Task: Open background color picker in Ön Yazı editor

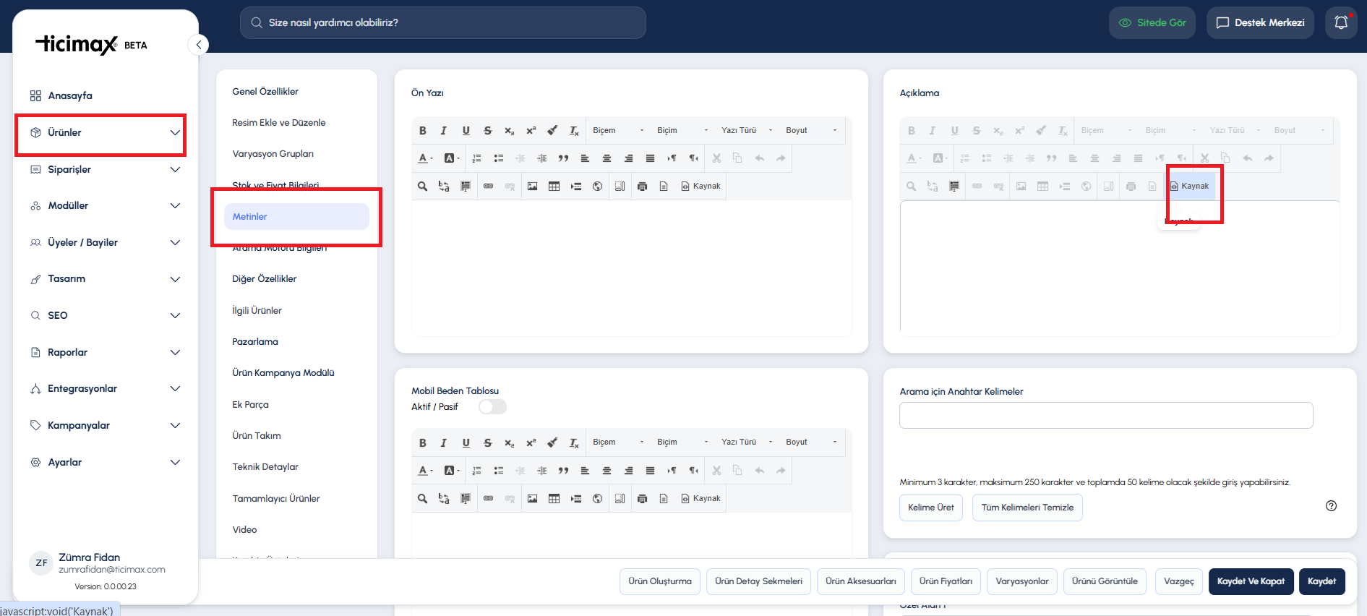Action: click(452, 158)
